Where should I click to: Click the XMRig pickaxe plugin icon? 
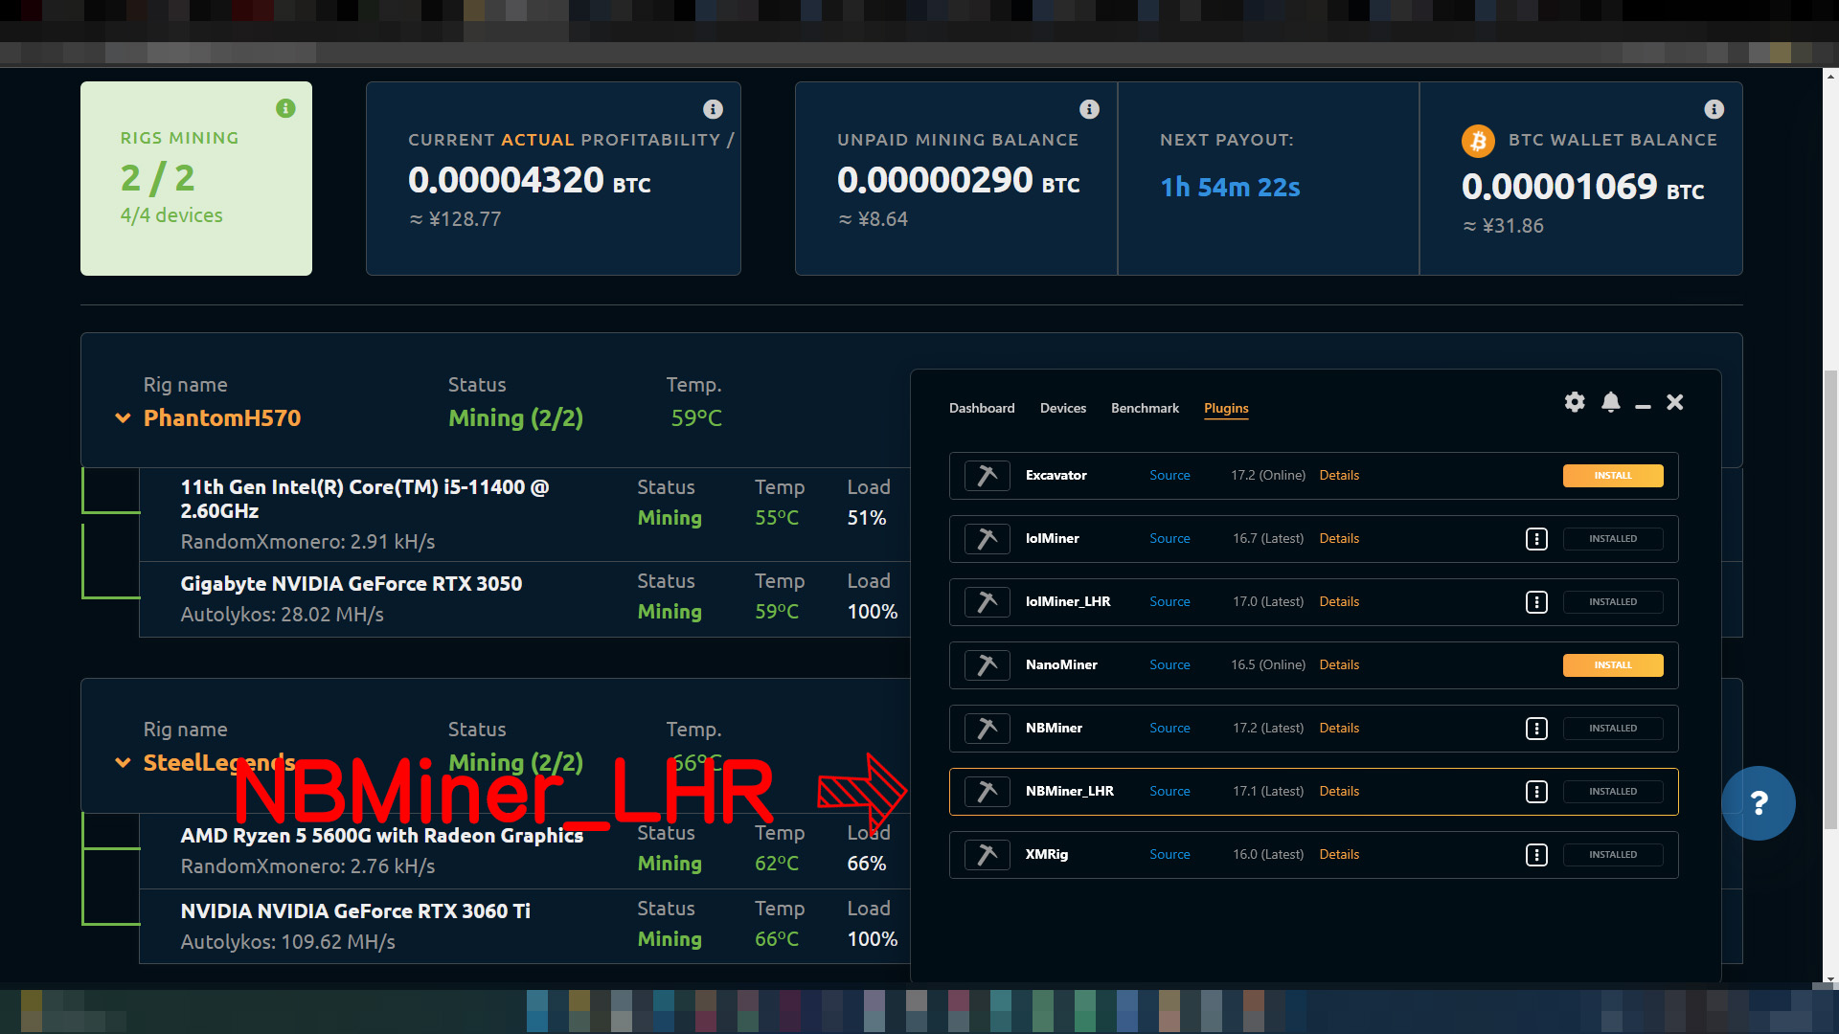point(987,855)
